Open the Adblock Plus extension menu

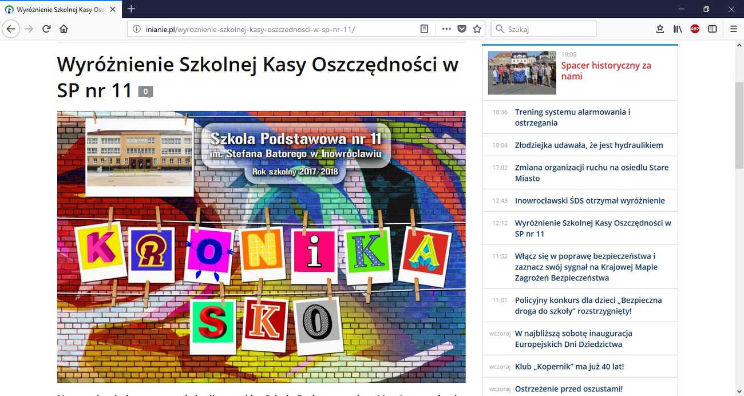695,29
